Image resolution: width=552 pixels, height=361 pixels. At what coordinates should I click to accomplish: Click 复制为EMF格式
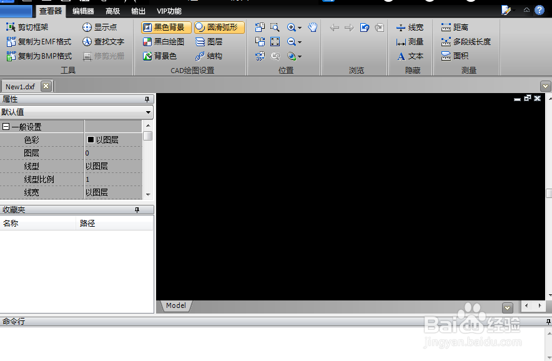(39, 42)
